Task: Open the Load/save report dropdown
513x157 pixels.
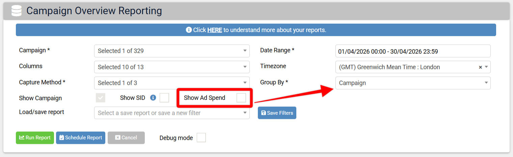Action: tap(172, 113)
